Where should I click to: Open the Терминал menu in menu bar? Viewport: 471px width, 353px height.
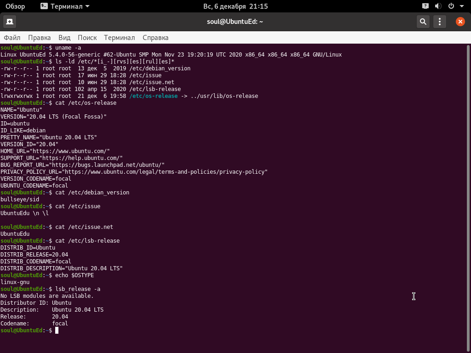point(119,38)
